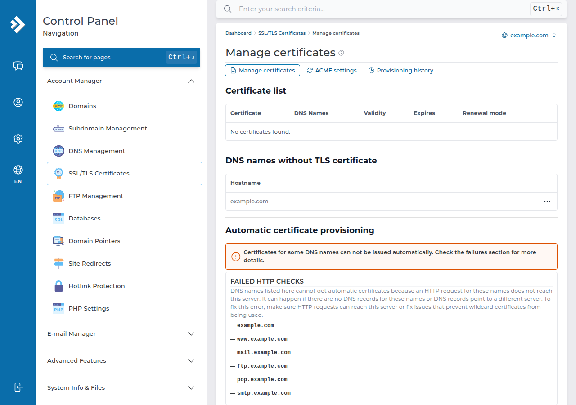Switch to the Provisioning history tab

pyautogui.click(x=401, y=71)
